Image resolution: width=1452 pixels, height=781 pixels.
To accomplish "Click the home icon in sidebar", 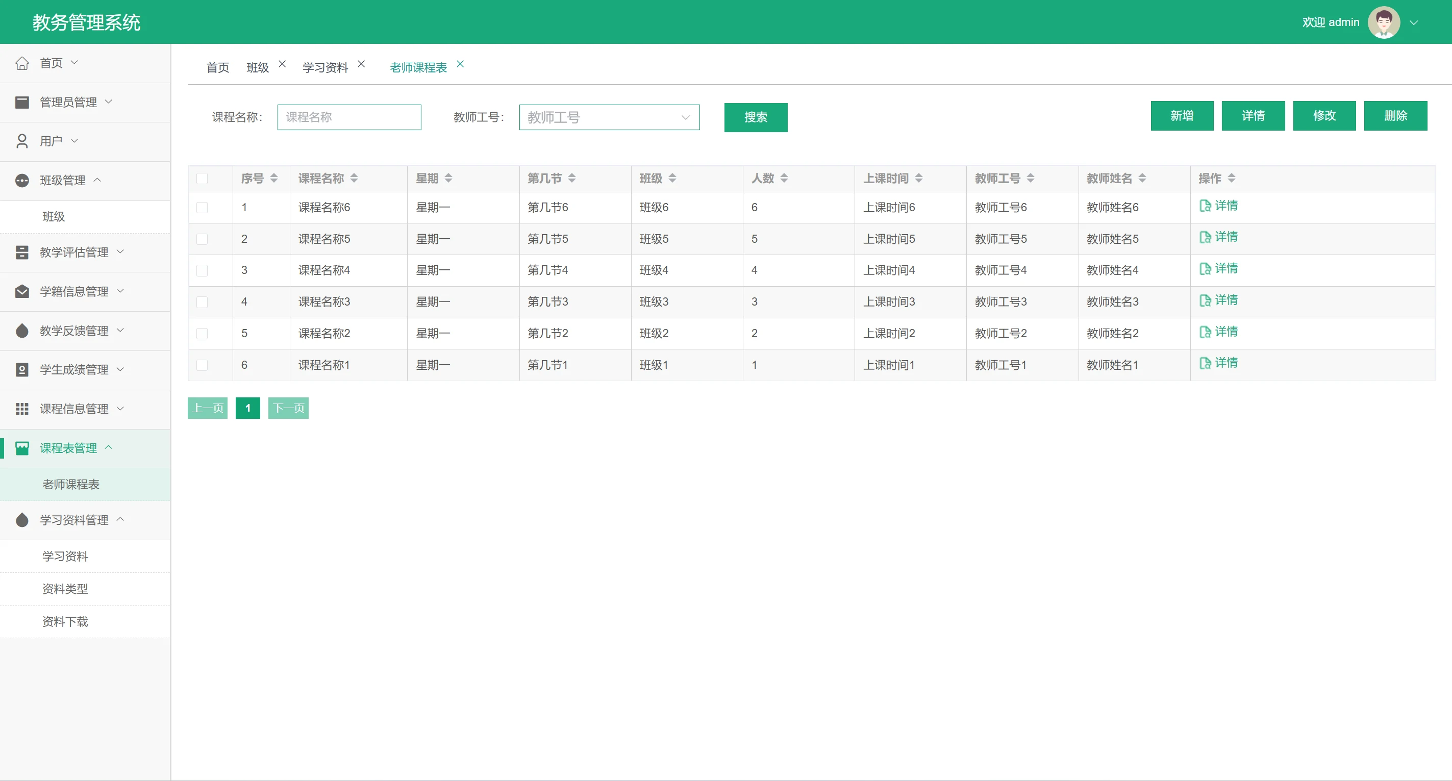I will pyautogui.click(x=22, y=63).
